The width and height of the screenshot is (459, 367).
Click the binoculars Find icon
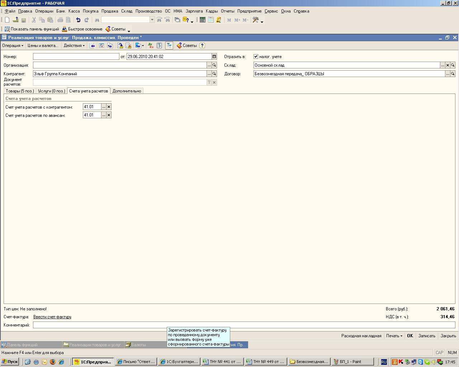(x=97, y=20)
